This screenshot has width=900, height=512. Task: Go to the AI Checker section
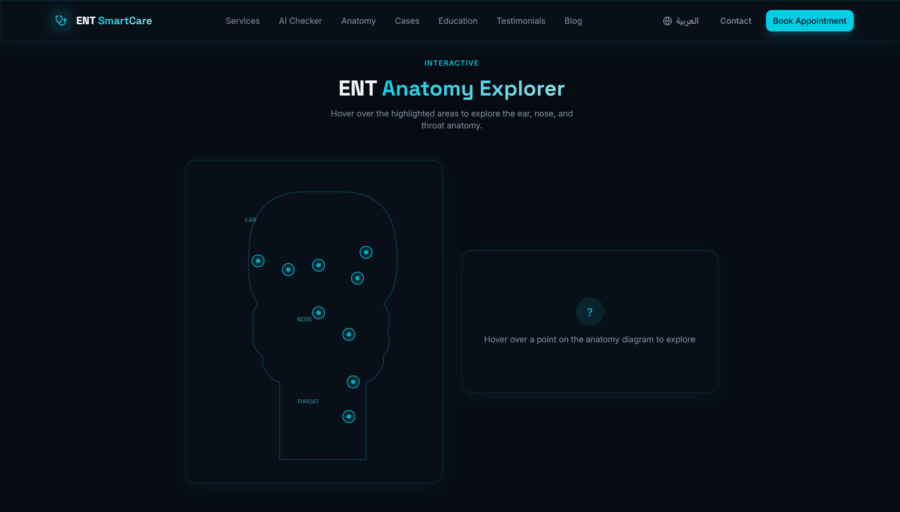[300, 21]
